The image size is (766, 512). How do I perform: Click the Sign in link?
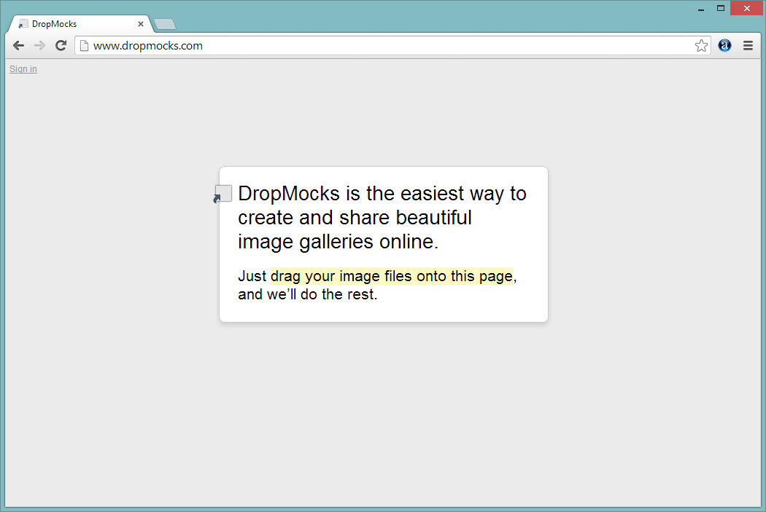[x=23, y=69]
